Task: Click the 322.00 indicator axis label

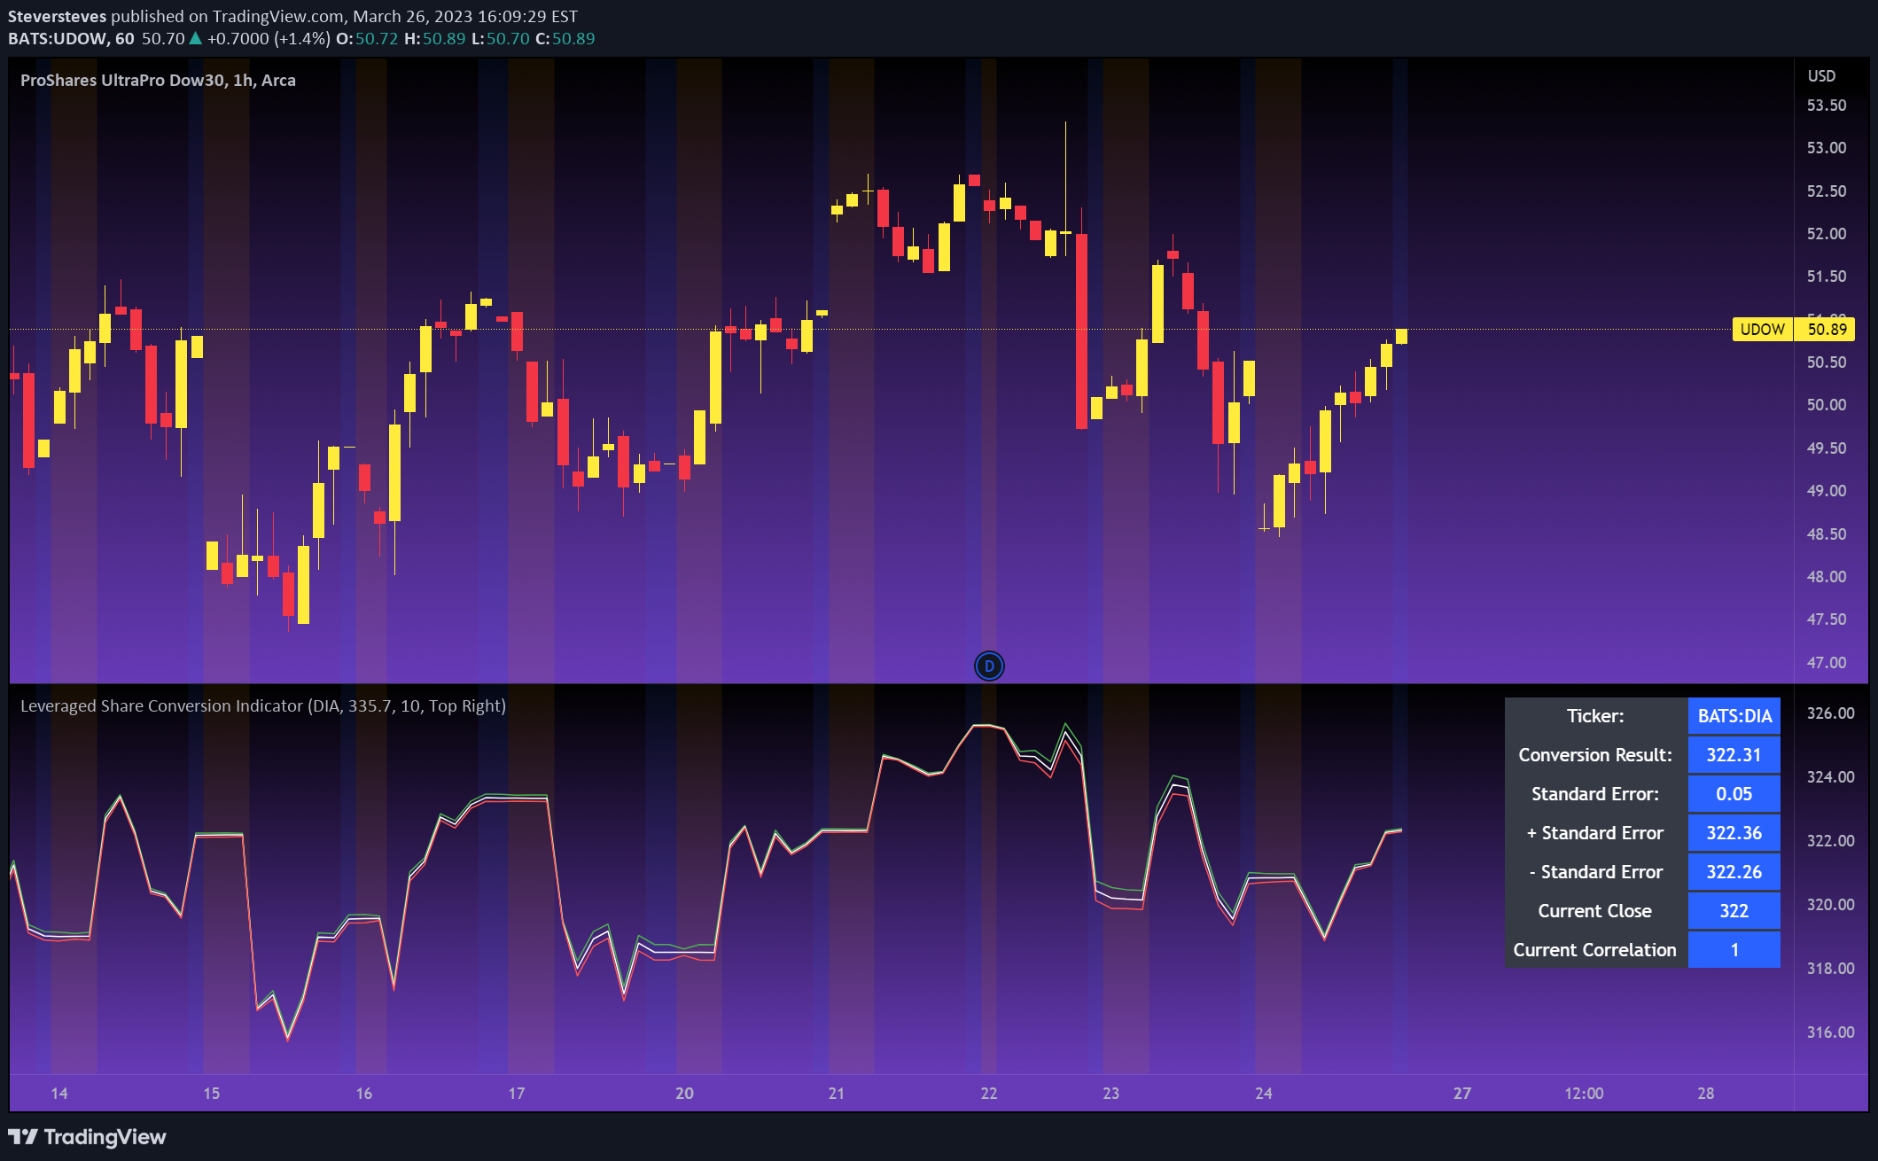Action: tap(1830, 841)
